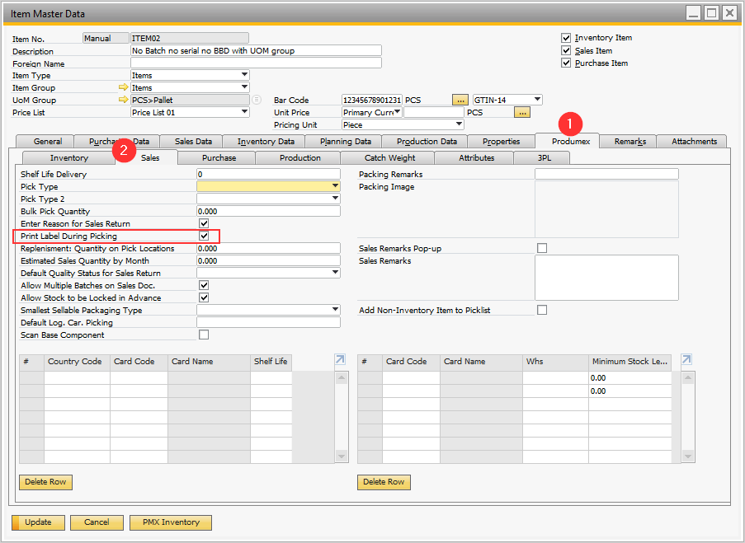Screen dimensions: 745x543
Task: Click the PMX Inventory button
Action: (170, 522)
